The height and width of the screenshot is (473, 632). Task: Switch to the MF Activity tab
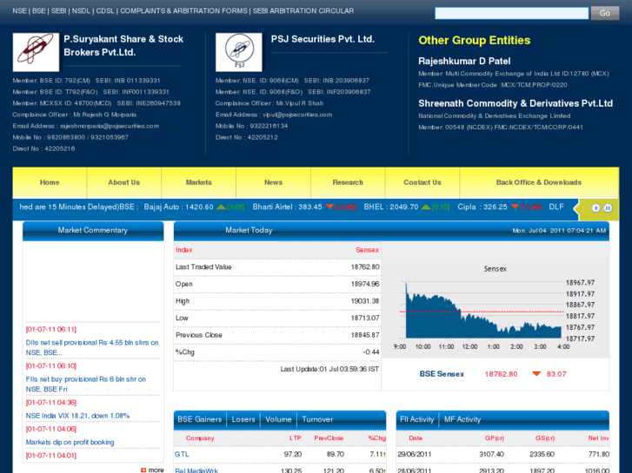click(462, 419)
